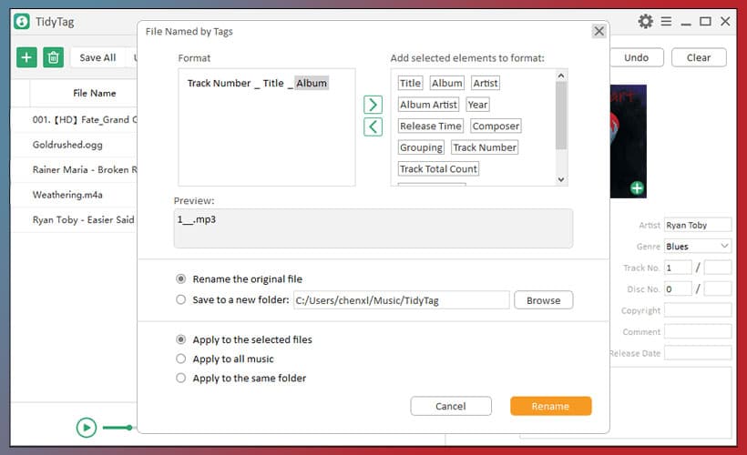Select Save to a new folder option
The width and height of the screenshot is (747, 455).
(180, 299)
